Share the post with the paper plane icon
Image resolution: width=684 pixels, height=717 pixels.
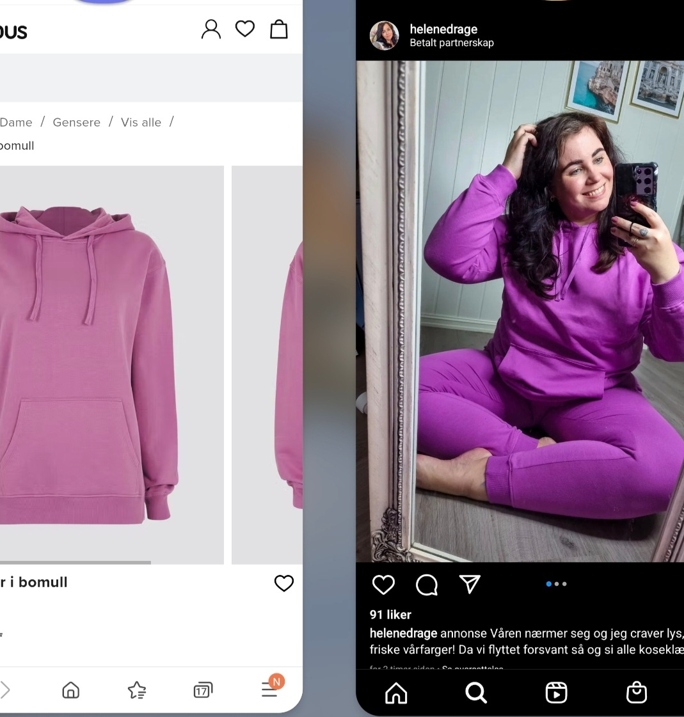470,584
